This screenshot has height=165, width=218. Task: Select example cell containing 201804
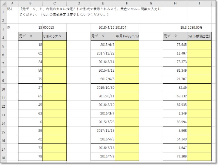pyautogui.click(x=127, y=27)
